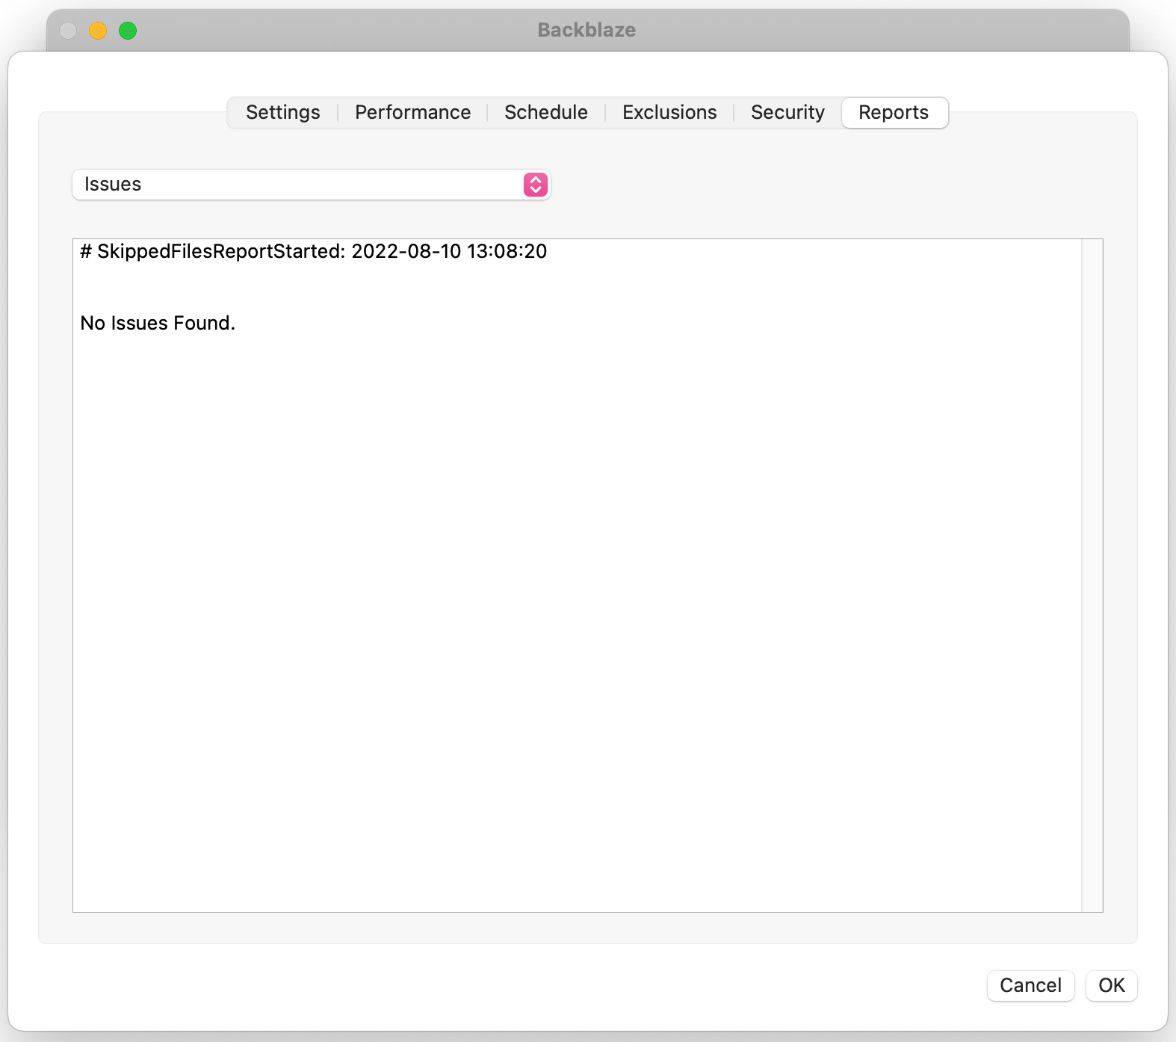Open the Security tab

(787, 113)
